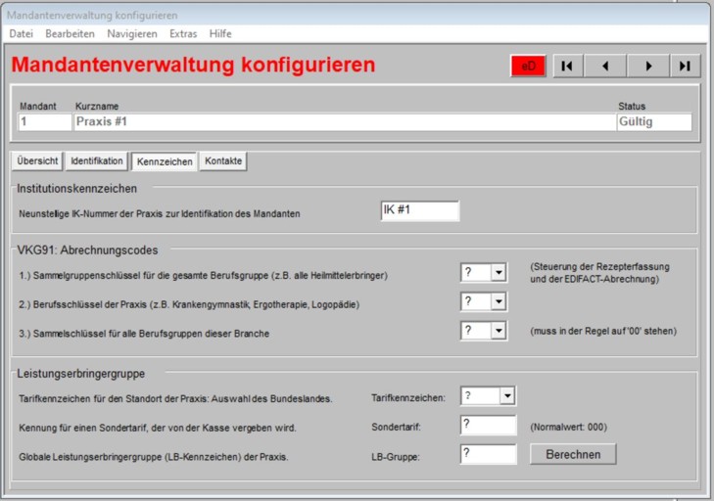Expand the Tarifkennzeichen dropdown
This screenshot has height=501, width=714.
click(x=506, y=396)
